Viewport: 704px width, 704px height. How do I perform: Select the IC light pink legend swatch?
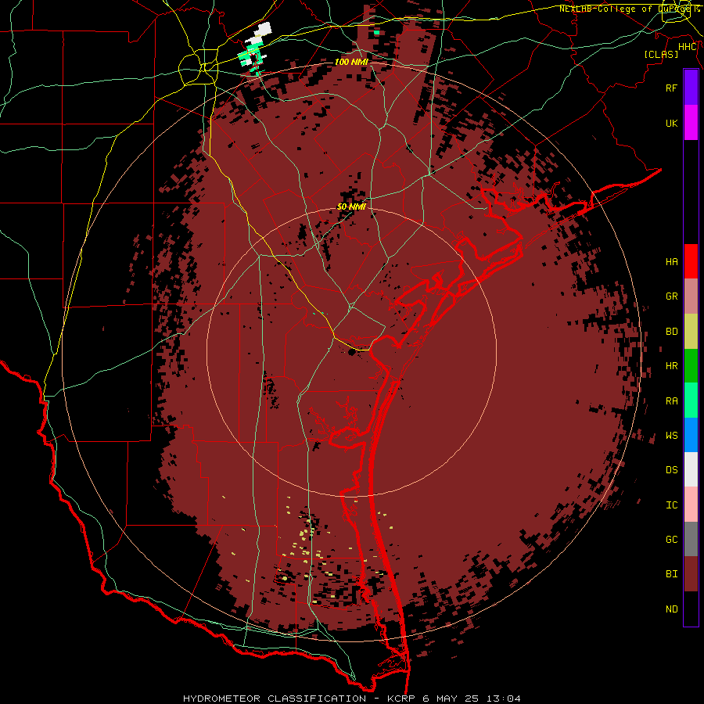(x=691, y=505)
